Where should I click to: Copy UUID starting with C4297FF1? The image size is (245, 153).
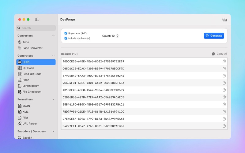[224, 126]
